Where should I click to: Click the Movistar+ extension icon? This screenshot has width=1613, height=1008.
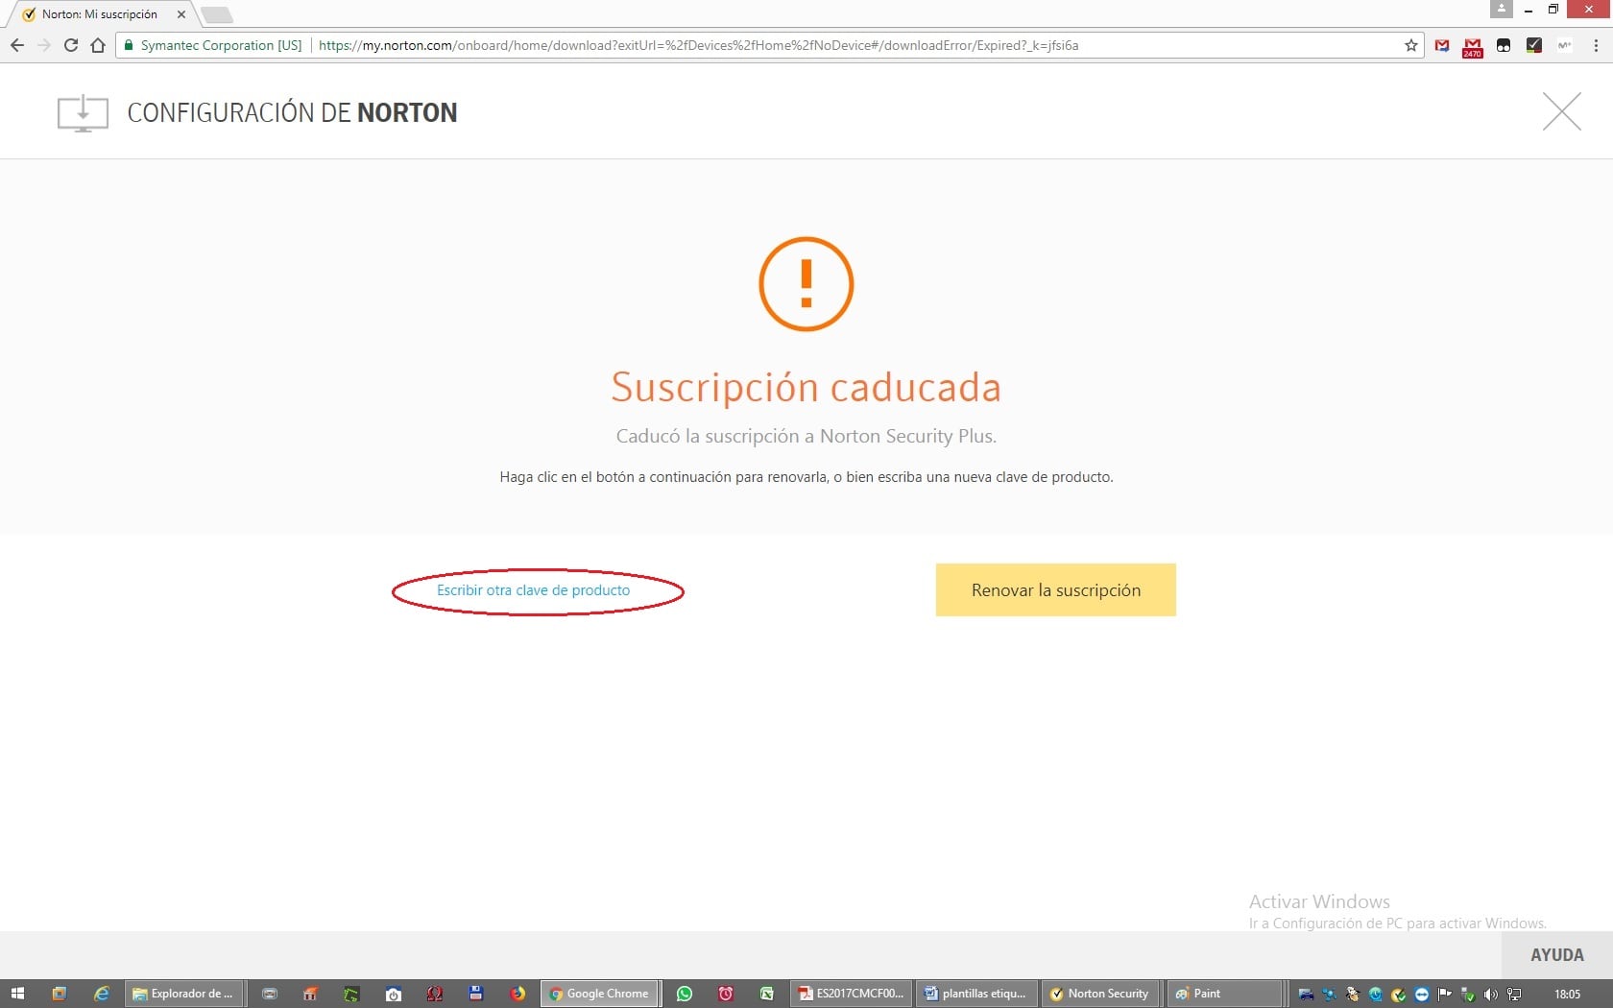pyautogui.click(x=1565, y=45)
